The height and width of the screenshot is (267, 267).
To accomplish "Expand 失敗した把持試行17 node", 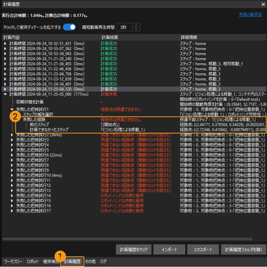I will [x=12, y=211].
